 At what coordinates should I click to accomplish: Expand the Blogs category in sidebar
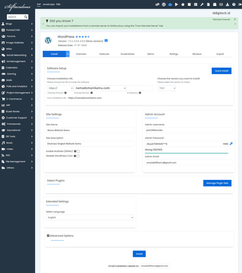click(17, 24)
